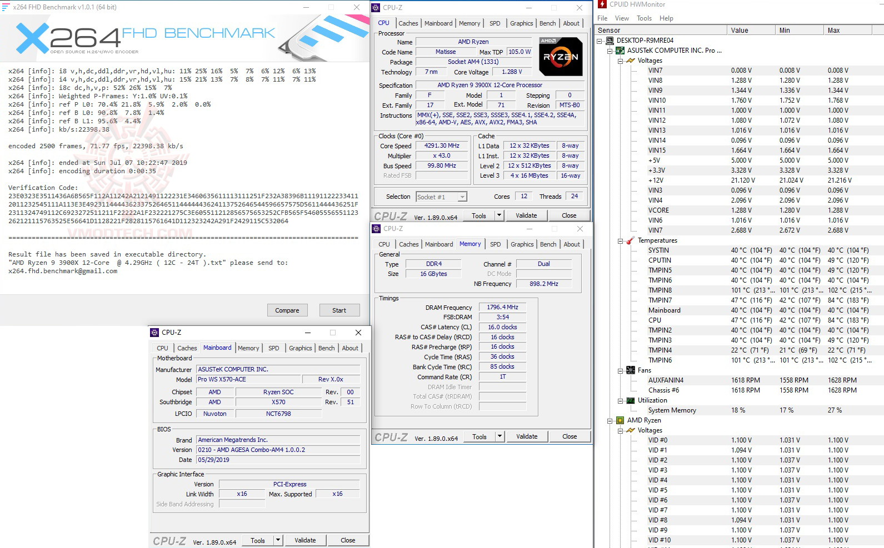Click the Temperatures thermometer icon

point(631,240)
